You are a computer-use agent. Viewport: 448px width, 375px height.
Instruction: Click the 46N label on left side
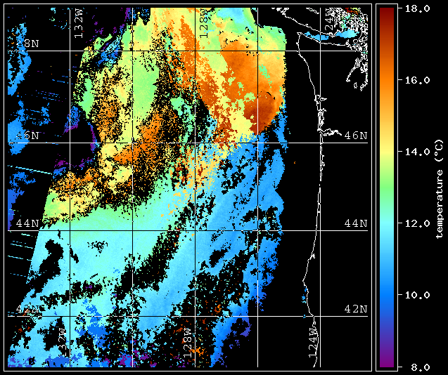click(27, 136)
